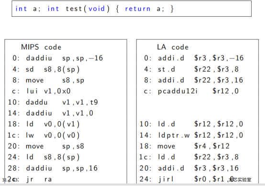The image size is (265, 186).
Task: Click the 'return' keyword in C code
Action: point(138,9)
